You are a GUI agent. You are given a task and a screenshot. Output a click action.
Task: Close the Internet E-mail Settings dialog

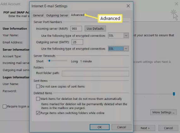128,6
